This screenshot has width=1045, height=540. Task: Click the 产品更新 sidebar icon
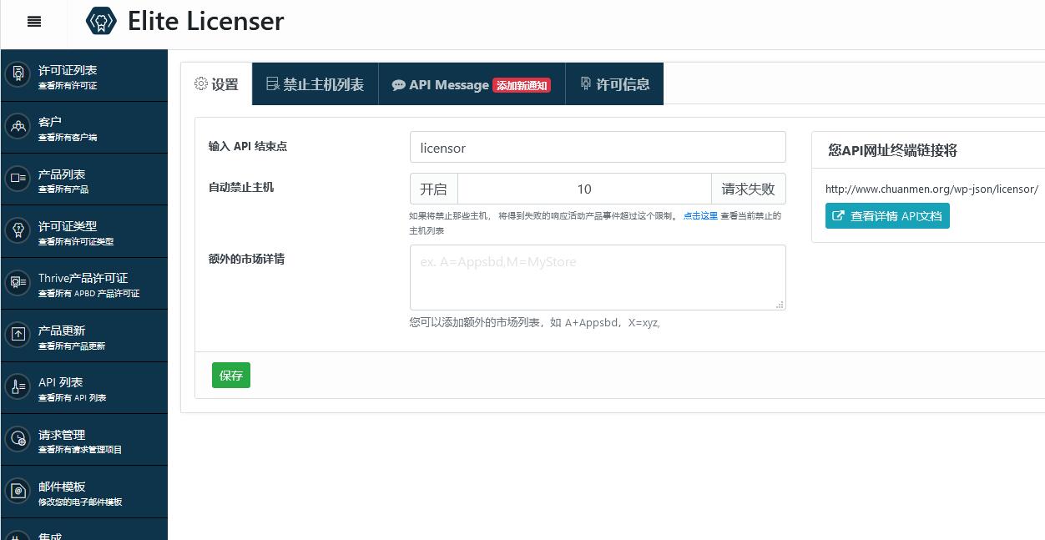[x=18, y=336]
